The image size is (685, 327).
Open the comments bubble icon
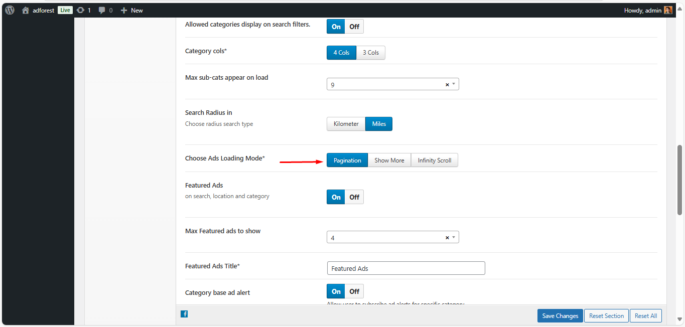coord(102,10)
